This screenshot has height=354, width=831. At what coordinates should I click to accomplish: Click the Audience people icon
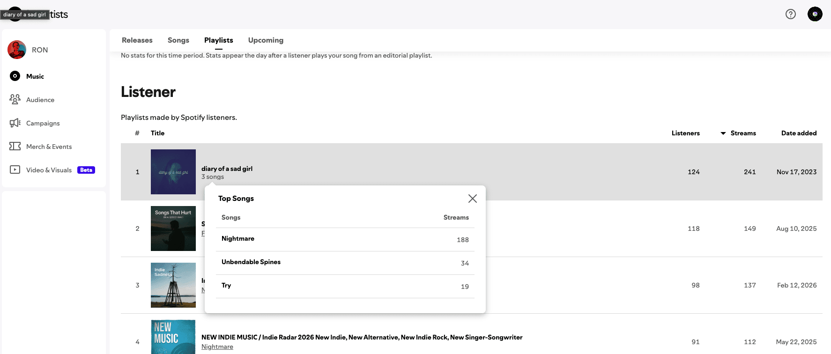[15, 99]
